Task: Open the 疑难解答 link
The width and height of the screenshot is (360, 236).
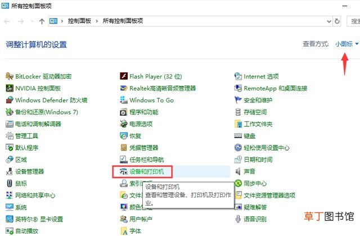Action: tap(255, 207)
